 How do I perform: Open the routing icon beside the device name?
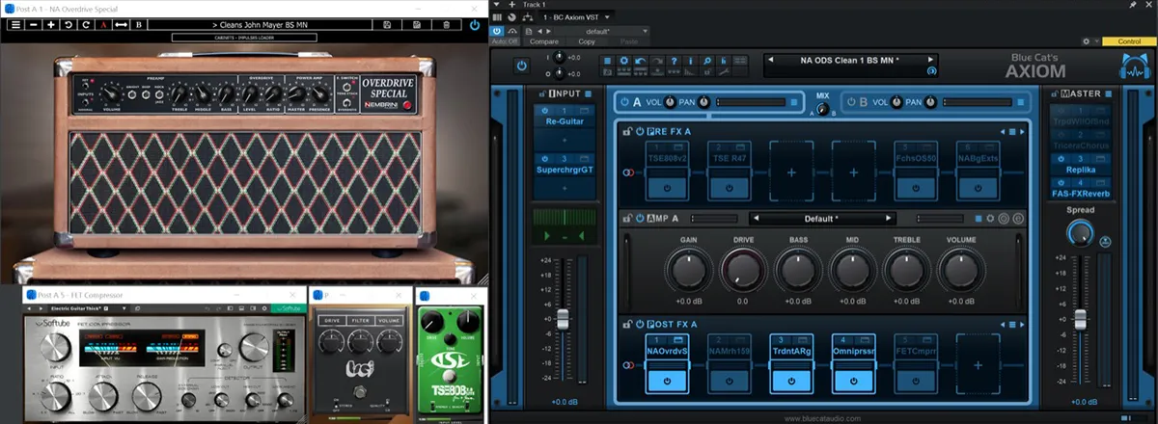pos(527,17)
